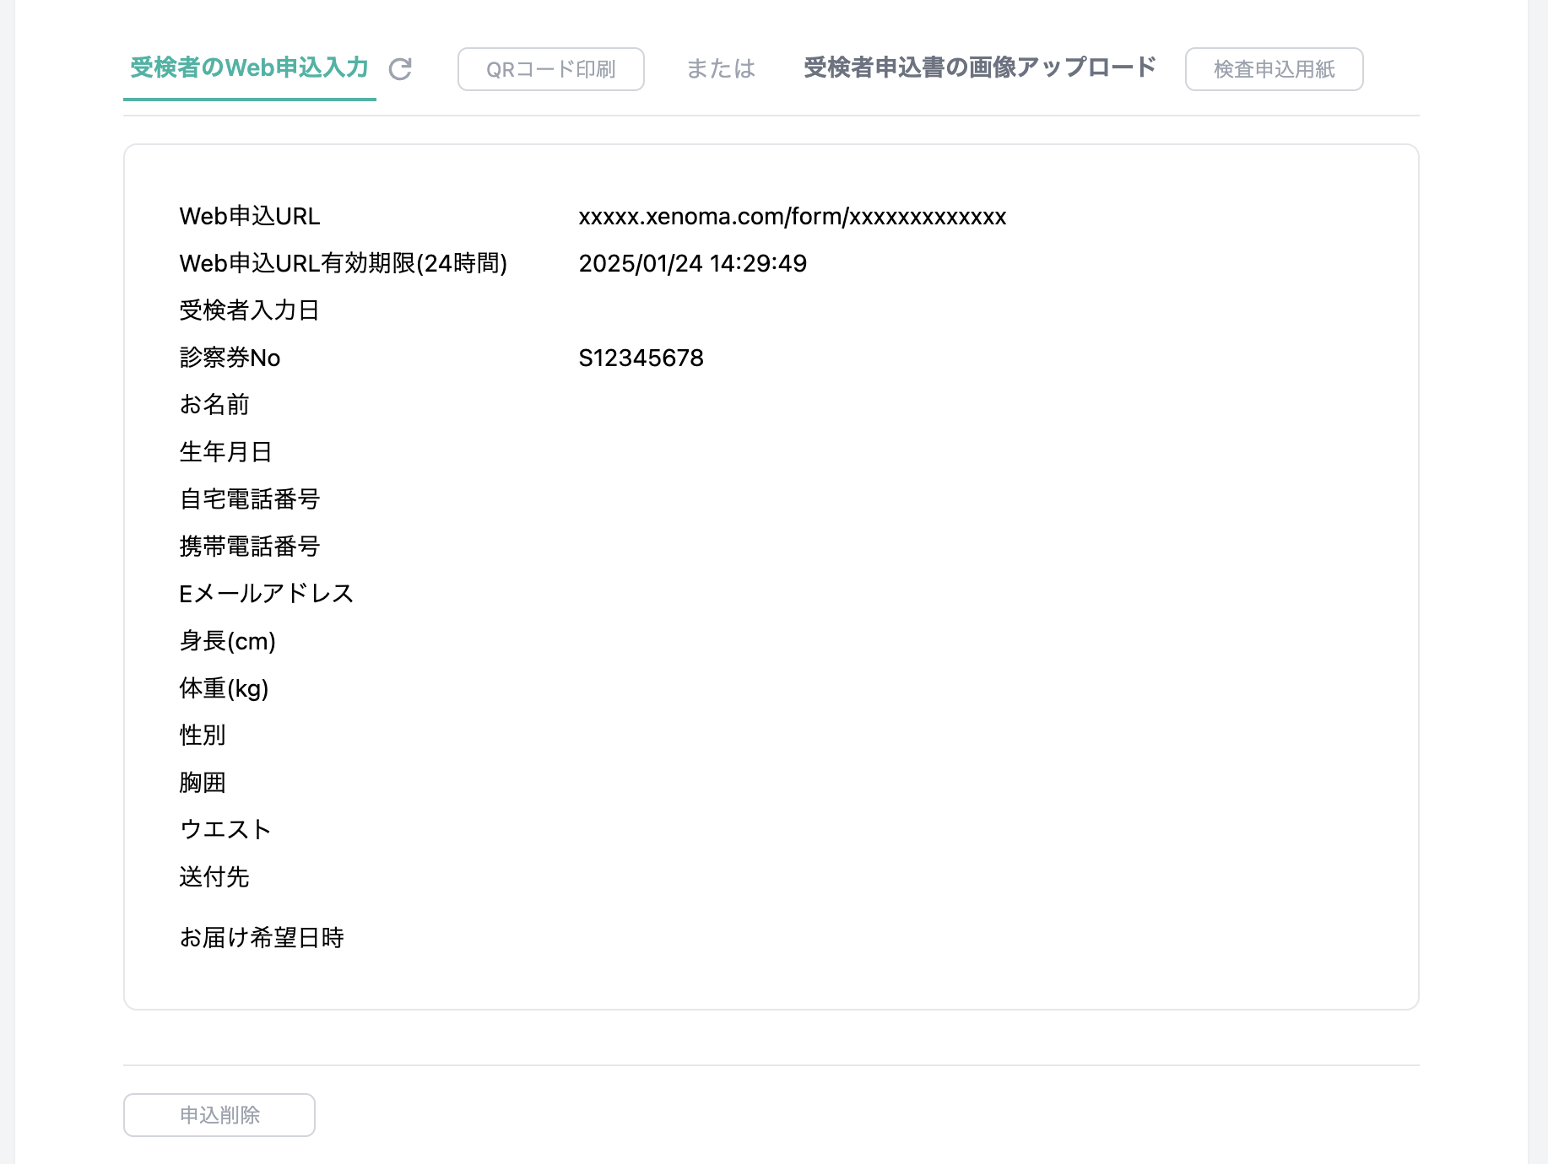1548x1164 pixels.
Task: Click the 診察券No value S12345678
Action: pos(641,358)
